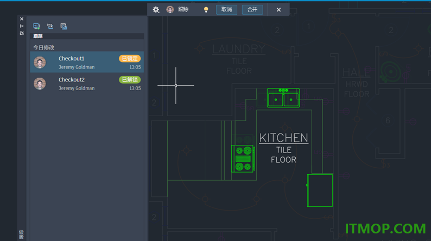The width and height of the screenshot is (431, 241).
Task: Select the green refrigerator rectangle
Action: [x=320, y=190]
